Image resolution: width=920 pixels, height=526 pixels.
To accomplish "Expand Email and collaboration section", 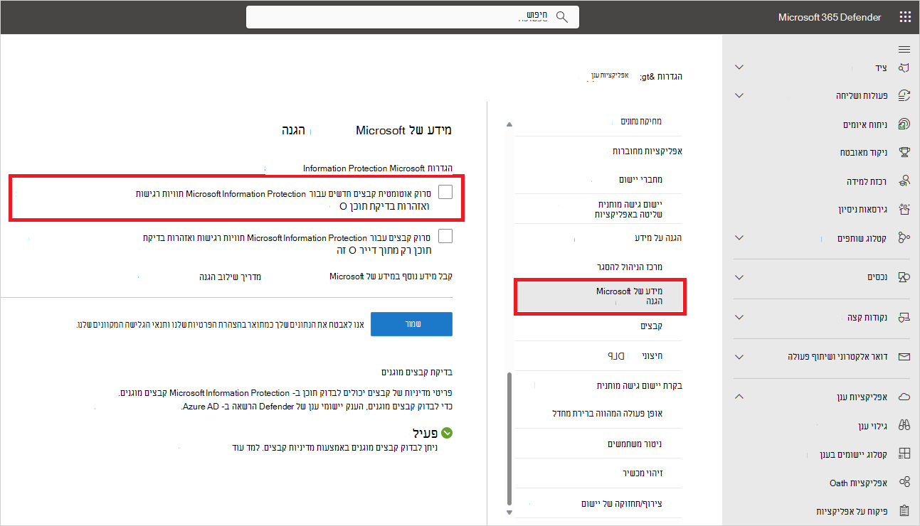I will [x=739, y=358].
